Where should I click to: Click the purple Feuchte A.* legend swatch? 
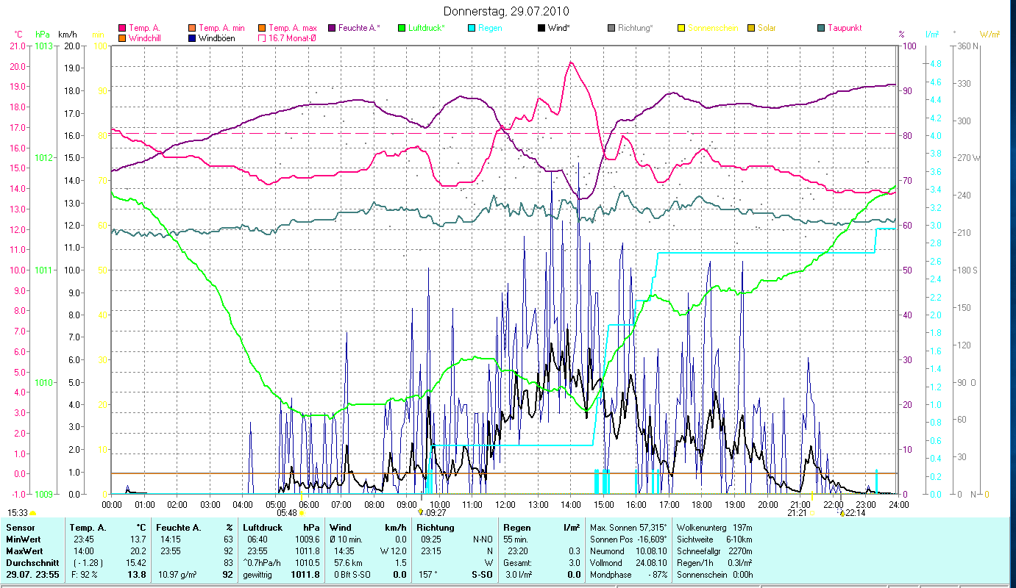[x=331, y=28]
